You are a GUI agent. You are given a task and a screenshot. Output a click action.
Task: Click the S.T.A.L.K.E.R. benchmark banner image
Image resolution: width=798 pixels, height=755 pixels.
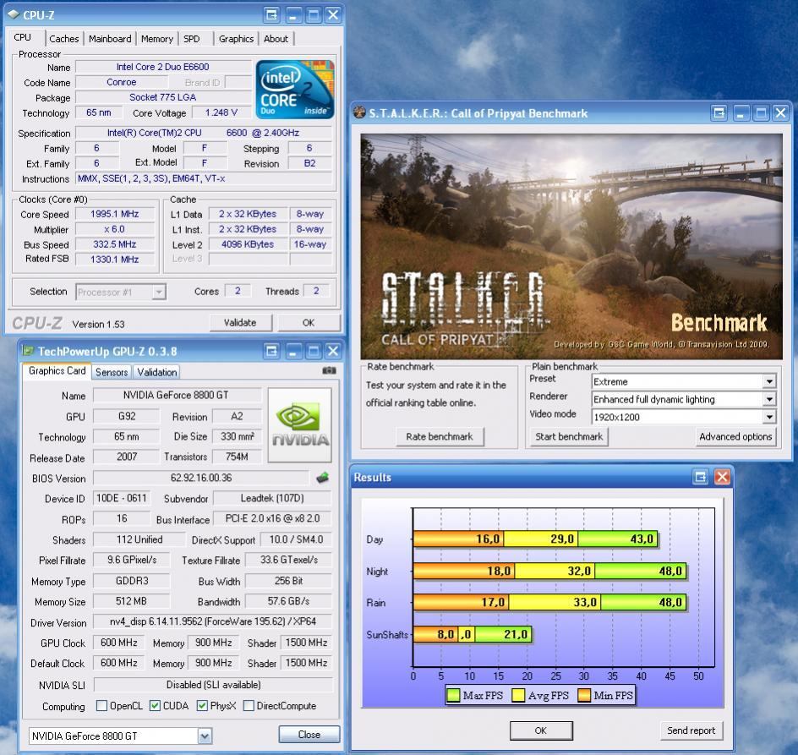[571, 246]
